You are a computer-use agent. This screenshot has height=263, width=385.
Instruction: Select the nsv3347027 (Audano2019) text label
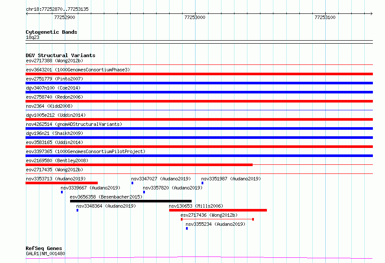pyautogui.click(x=161, y=179)
